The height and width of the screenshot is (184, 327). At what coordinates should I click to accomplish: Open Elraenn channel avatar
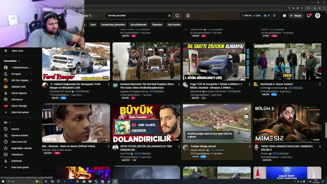click(x=256, y=147)
